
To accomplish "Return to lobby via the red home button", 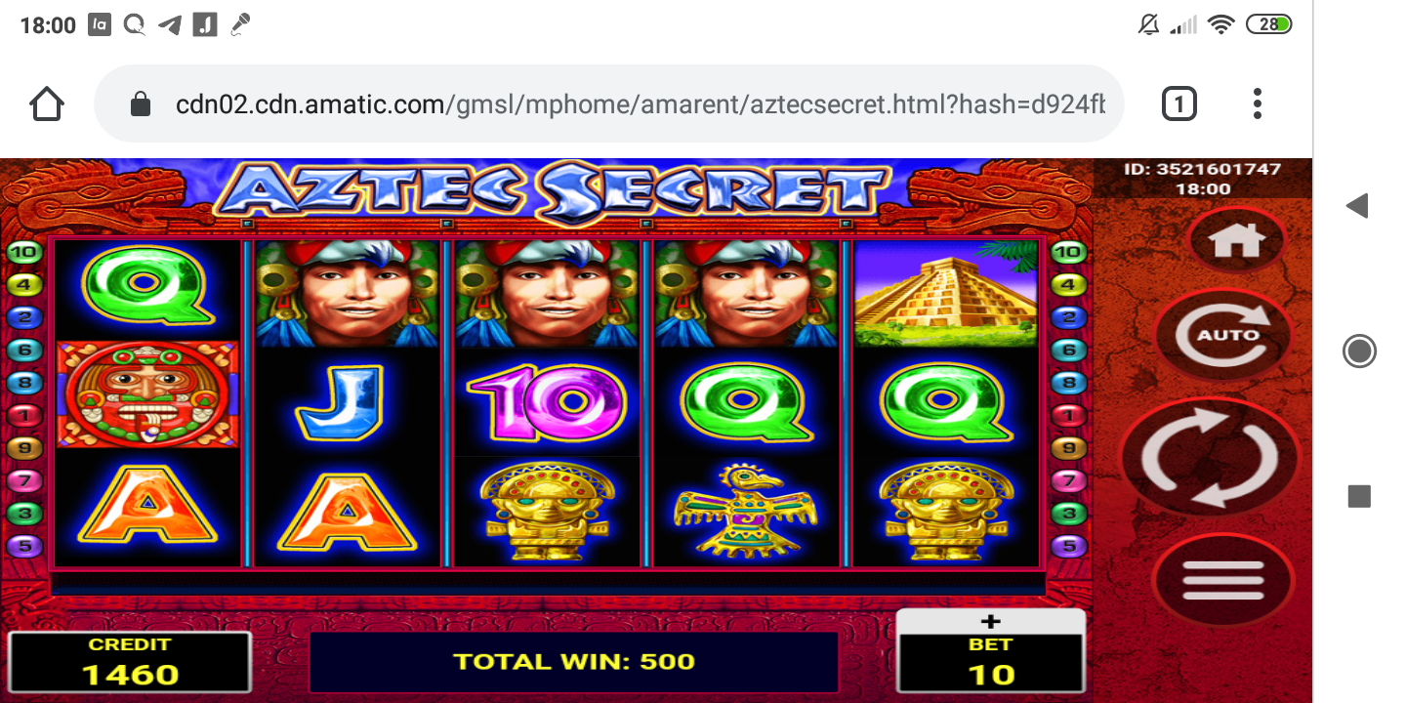I will coord(1236,240).
